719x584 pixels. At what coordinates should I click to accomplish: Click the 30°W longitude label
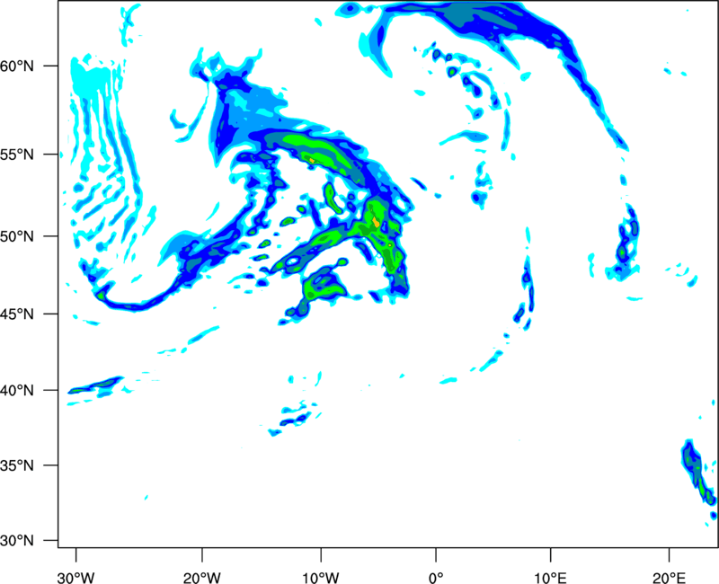tap(76, 578)
